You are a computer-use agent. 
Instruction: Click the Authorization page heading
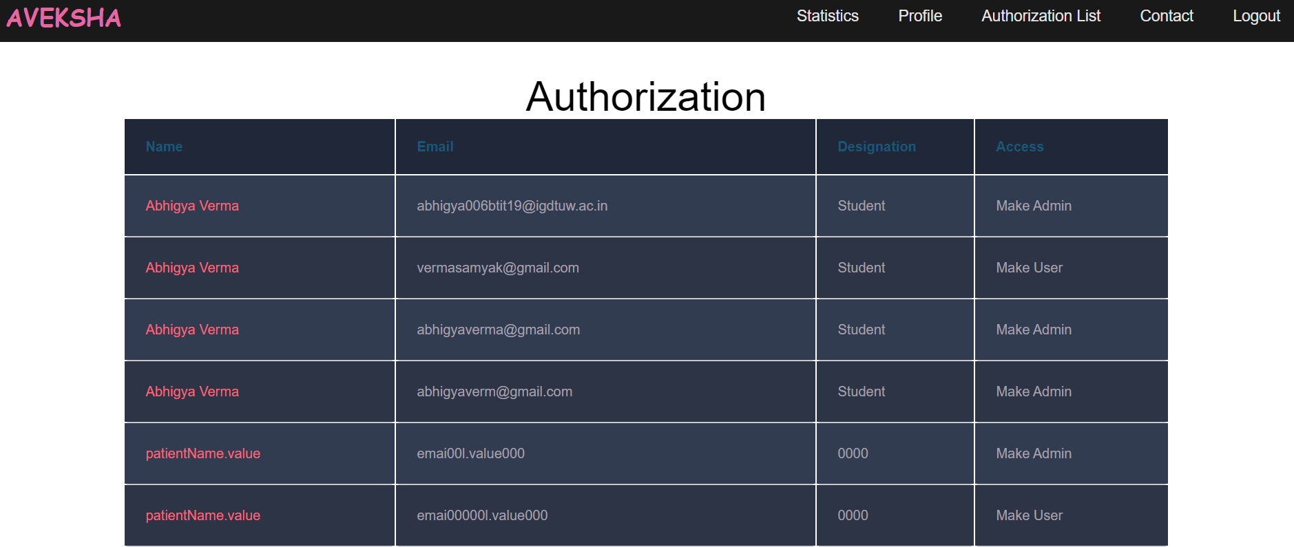[x=646, y=96]
